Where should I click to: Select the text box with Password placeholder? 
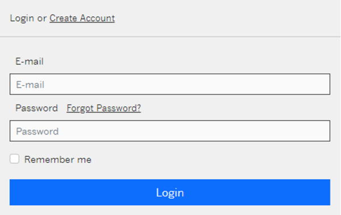click(170, 131)
